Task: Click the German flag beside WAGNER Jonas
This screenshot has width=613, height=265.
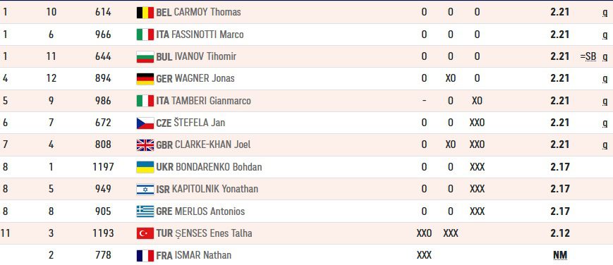Action: coord(145,78)
